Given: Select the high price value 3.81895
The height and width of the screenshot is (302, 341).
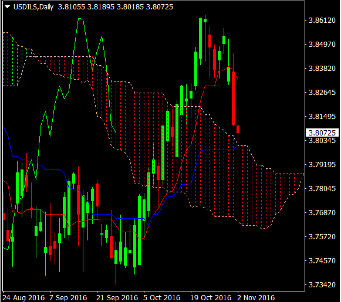Looking at the screenshot, I should click(101, 7).
